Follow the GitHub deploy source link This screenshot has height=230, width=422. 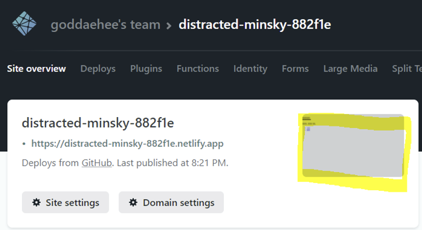pyautogui.click(x=97, y=163)
